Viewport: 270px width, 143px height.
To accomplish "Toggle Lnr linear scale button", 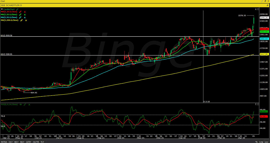I will tap(266, 142).
